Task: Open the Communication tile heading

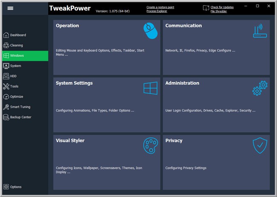Action: 183,26
